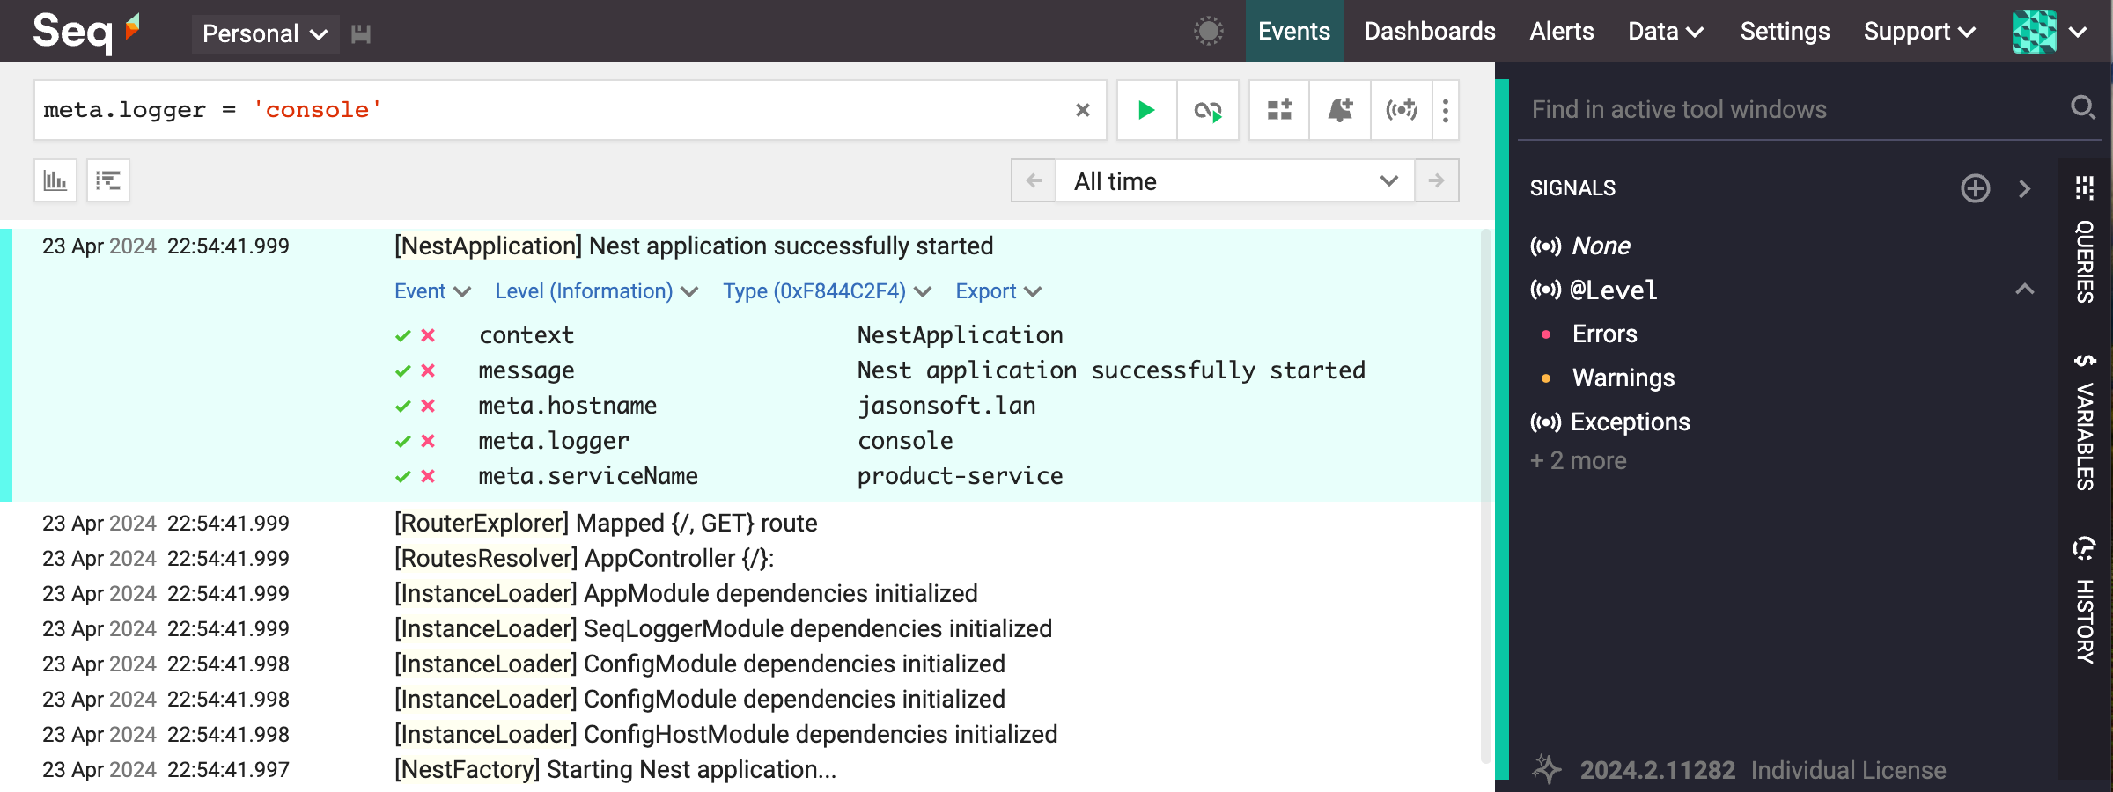Open the Dashboards tab
Image resolution: width=2113 pixels, height=792 pixels.
coord(1430,32)
